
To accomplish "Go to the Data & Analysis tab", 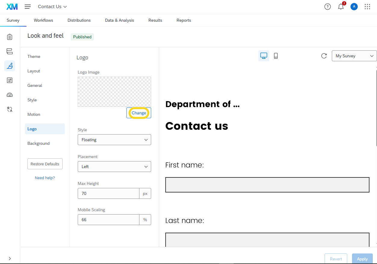I will [x=120, y=20].
